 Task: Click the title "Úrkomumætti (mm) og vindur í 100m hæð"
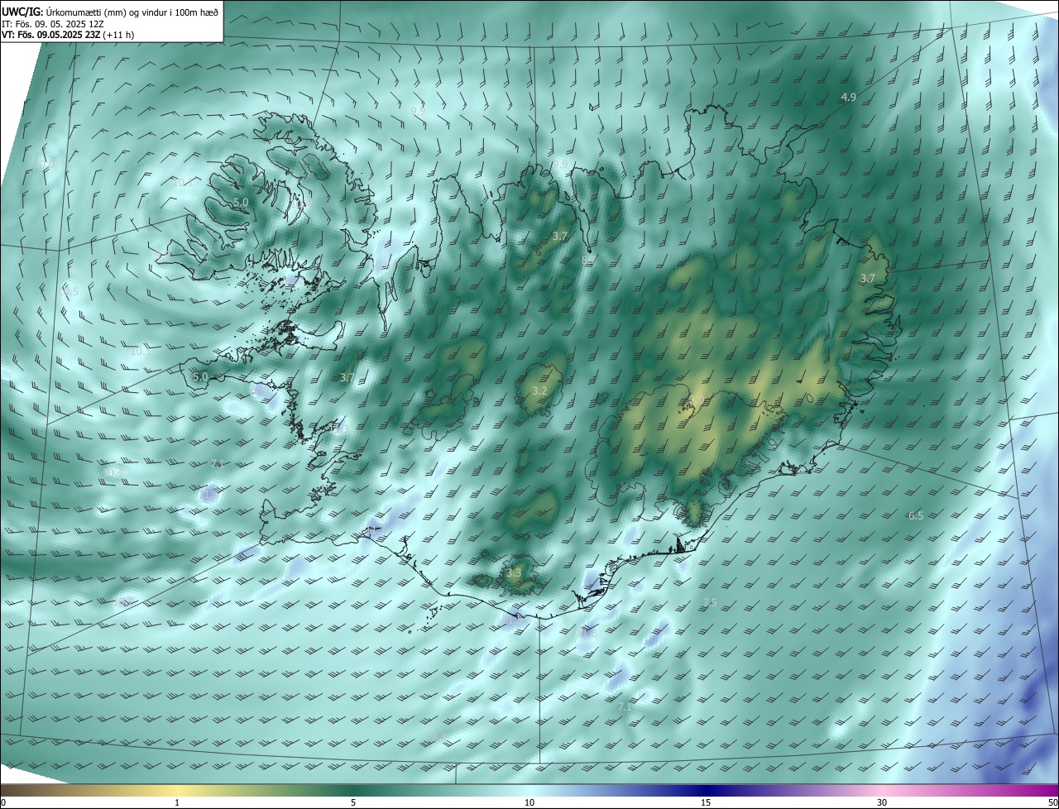tap(132, 12)
